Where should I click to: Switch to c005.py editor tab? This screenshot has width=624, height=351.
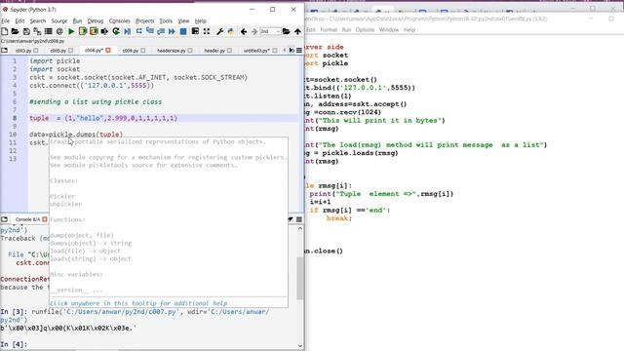click(x=58, y=51)
